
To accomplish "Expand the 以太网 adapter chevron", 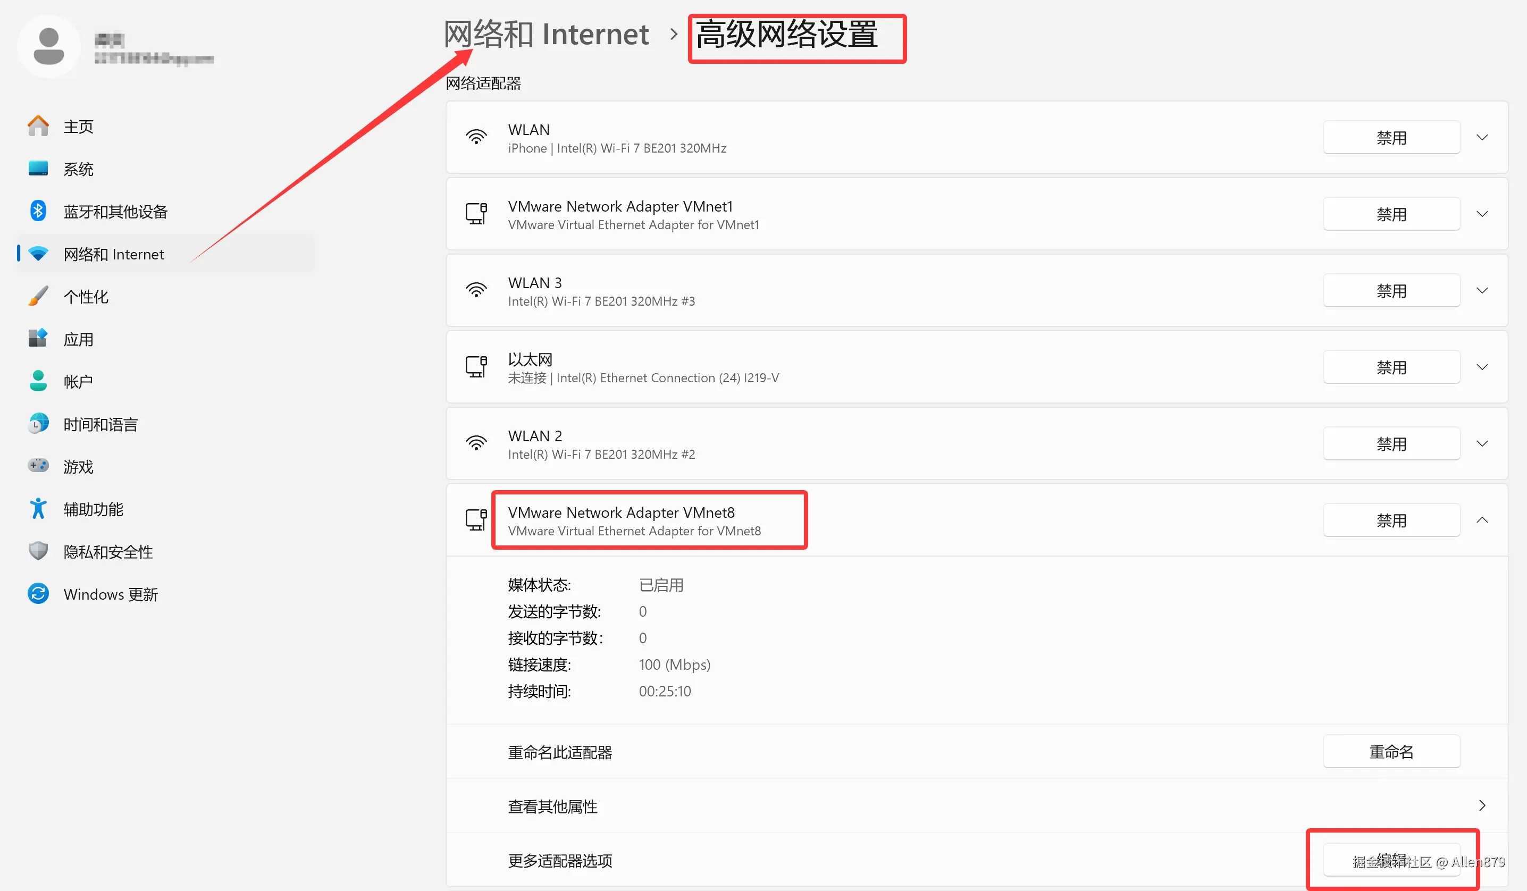I will 1482,367.
